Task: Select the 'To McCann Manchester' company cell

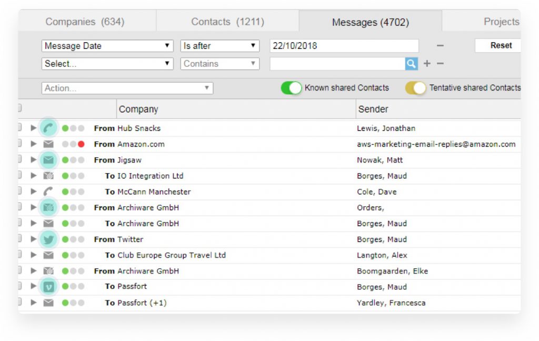Action: pyautogui.click(x=148, y=192)
